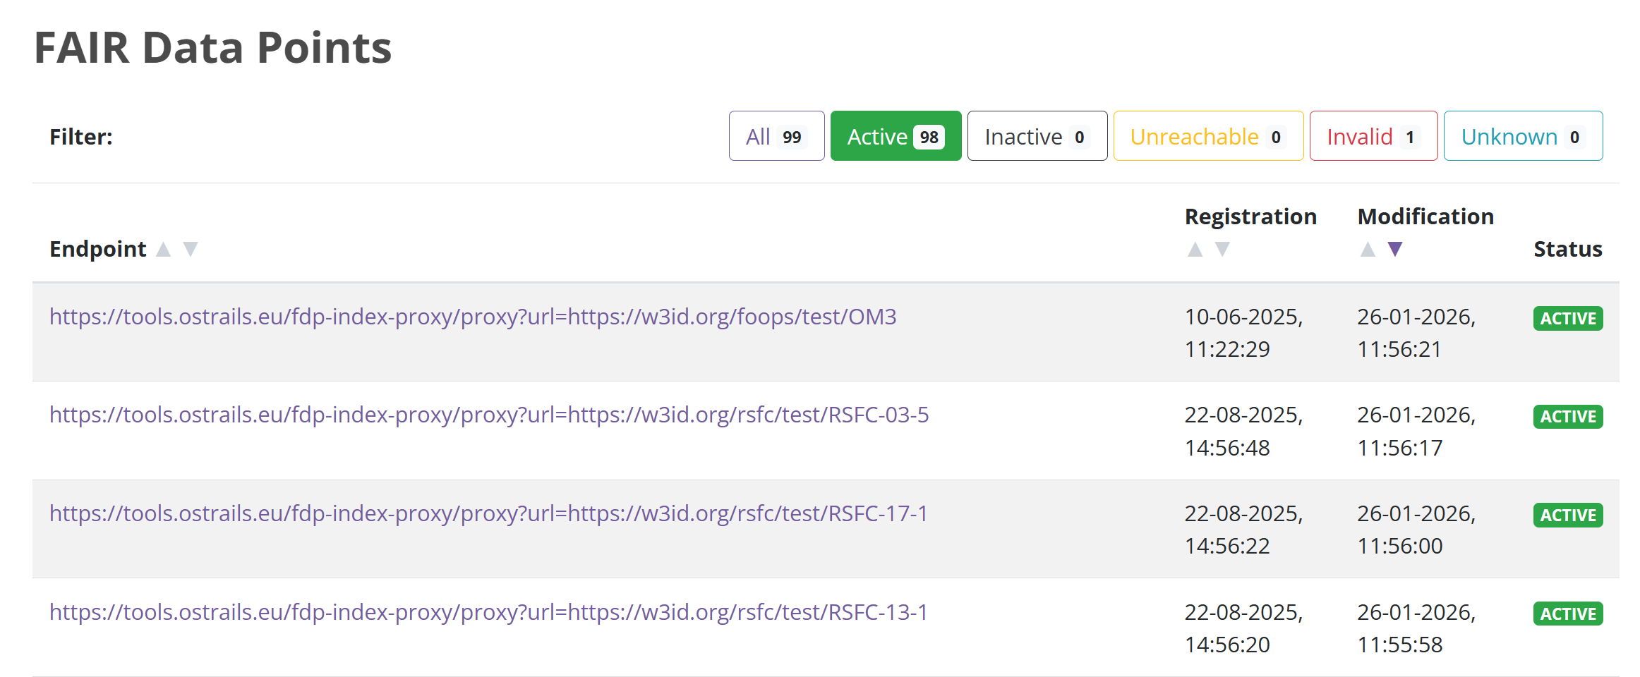Viewport: 1640px width, 677px height.
Task: Sort endpoints descending with down arrow
Action: (x=191, y=249)
